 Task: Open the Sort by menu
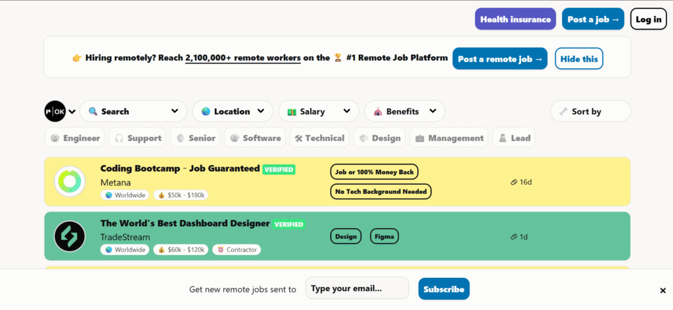[590, 111]
